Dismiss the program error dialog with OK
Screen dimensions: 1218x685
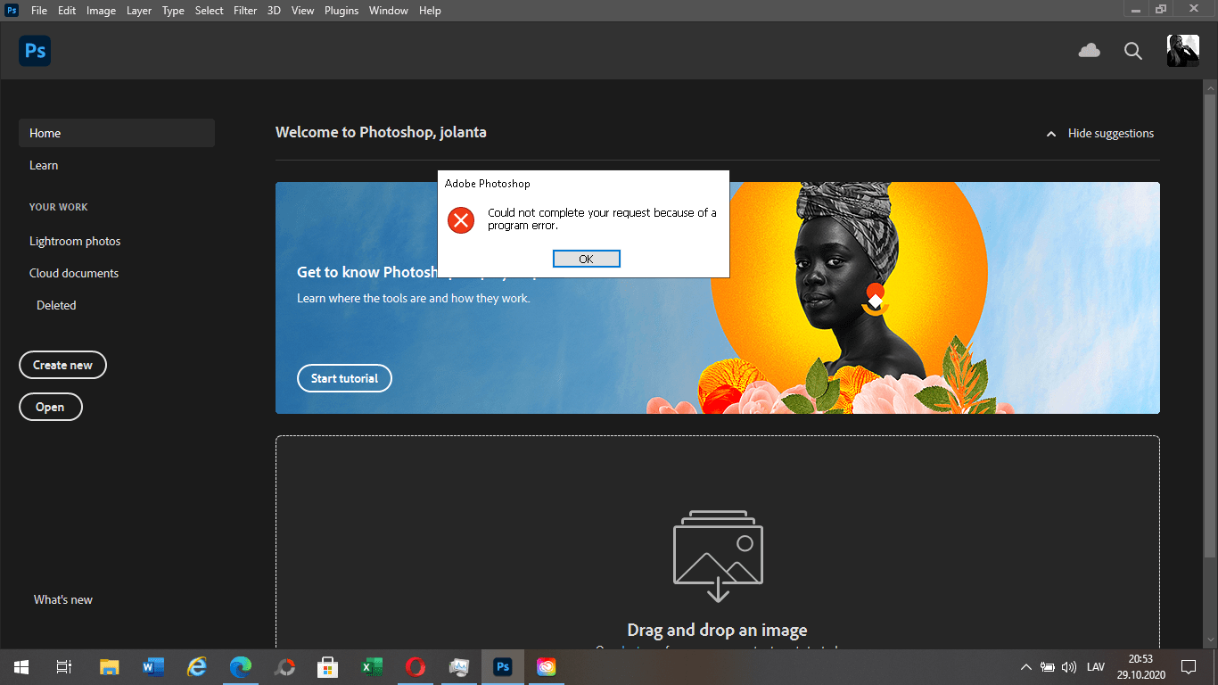(586, 258)
